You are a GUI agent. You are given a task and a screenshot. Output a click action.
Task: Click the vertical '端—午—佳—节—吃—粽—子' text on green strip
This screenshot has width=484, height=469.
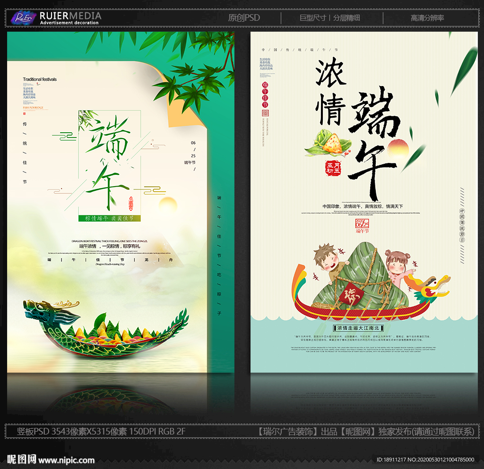[219, 256]
